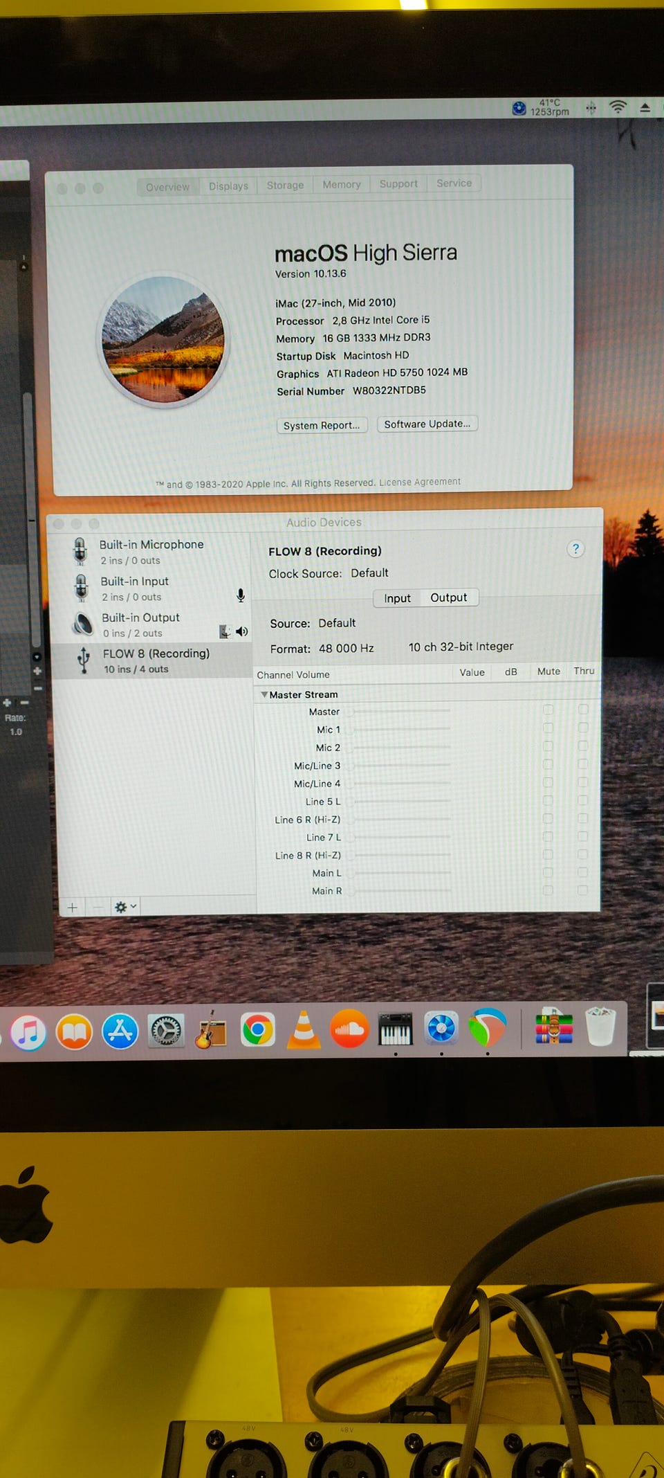Open the Wi-Fi menu bar icon
Image resolution: width=664 pixels, height=1478 pixels.
(x=618, y=107)
